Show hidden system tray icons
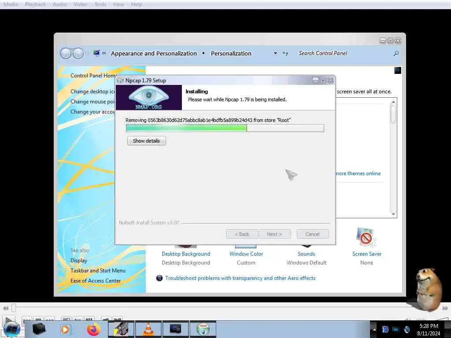Screen dimensions: 451x338 click(374, 329)
